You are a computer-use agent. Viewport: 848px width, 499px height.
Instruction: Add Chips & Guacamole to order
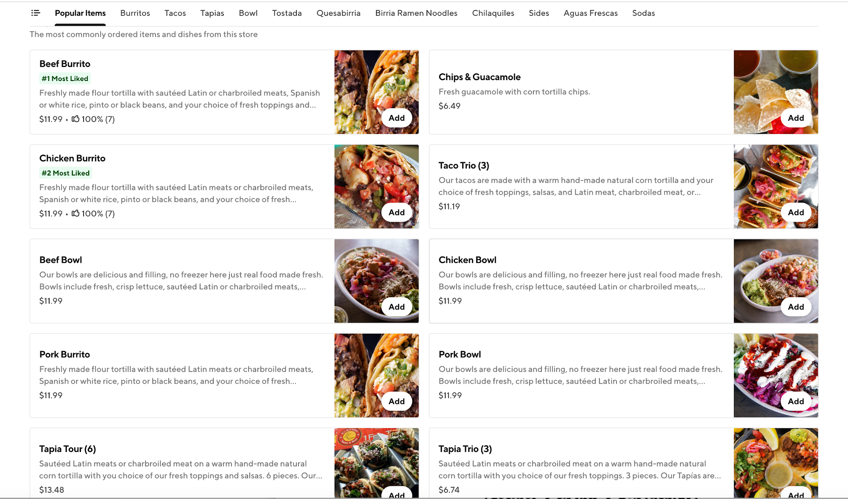[796, 118]
